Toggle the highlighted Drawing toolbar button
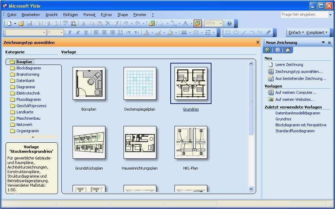This screenshot has height=209, width=335. click(198, 23)
